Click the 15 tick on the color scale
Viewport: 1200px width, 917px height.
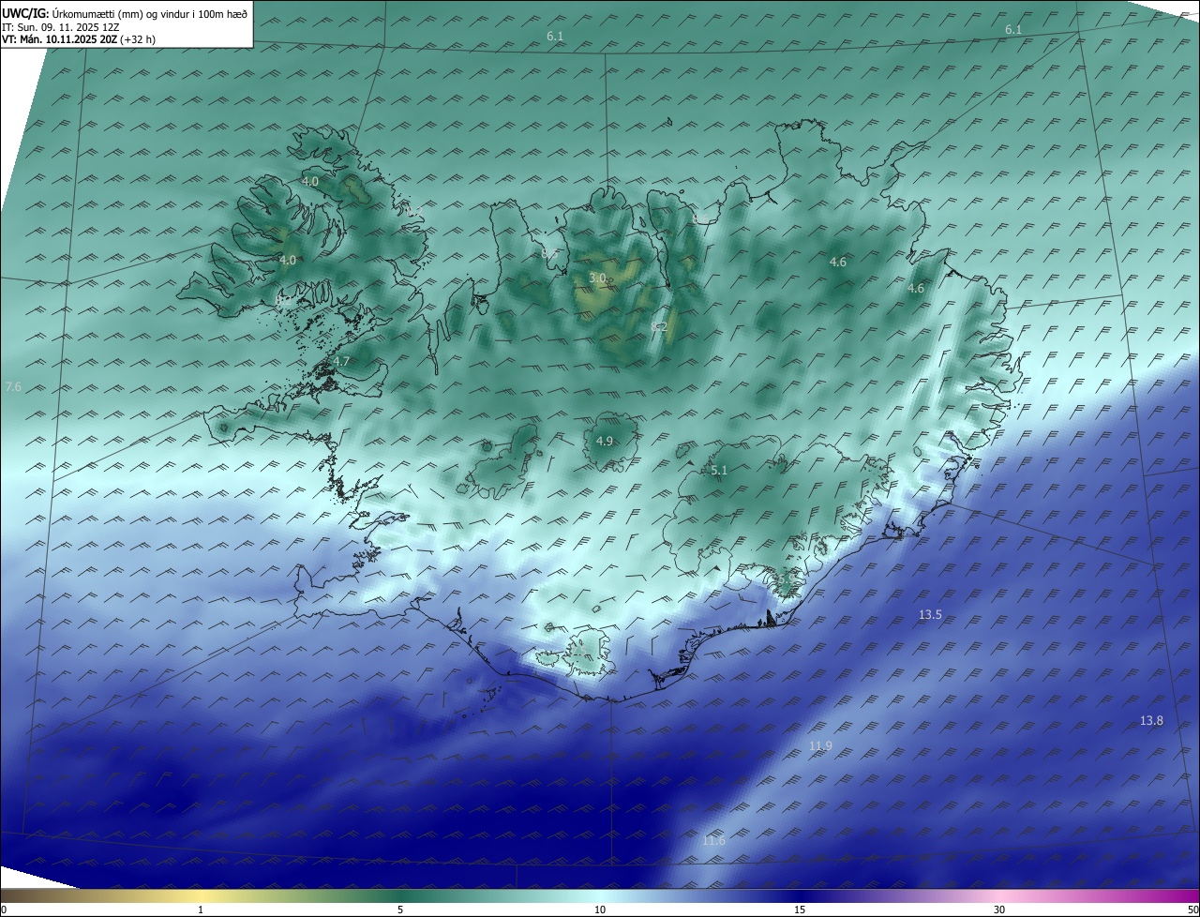pos(800,910)
